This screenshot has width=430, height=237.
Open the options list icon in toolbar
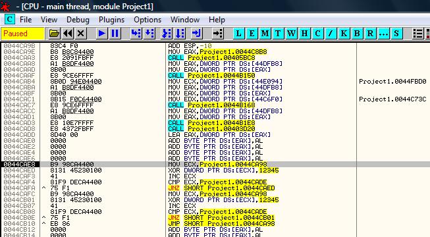pos(418,34)
